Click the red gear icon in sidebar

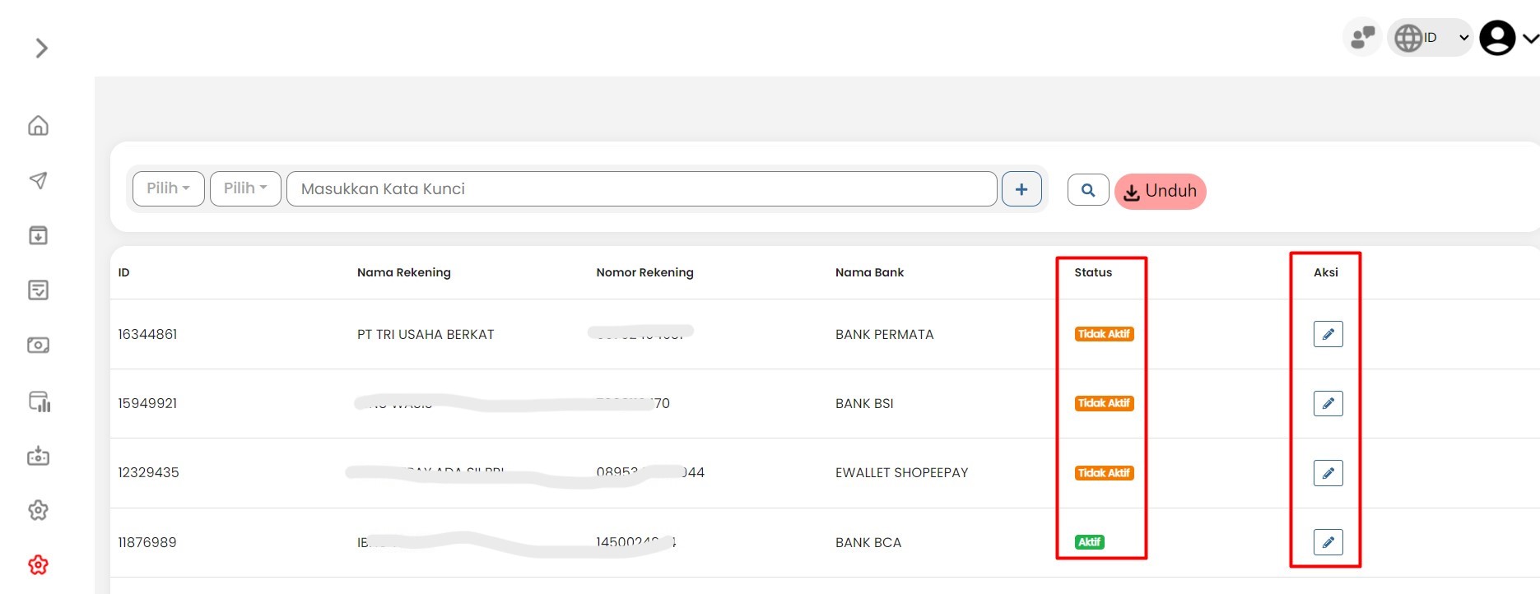(x=39, y=565)
